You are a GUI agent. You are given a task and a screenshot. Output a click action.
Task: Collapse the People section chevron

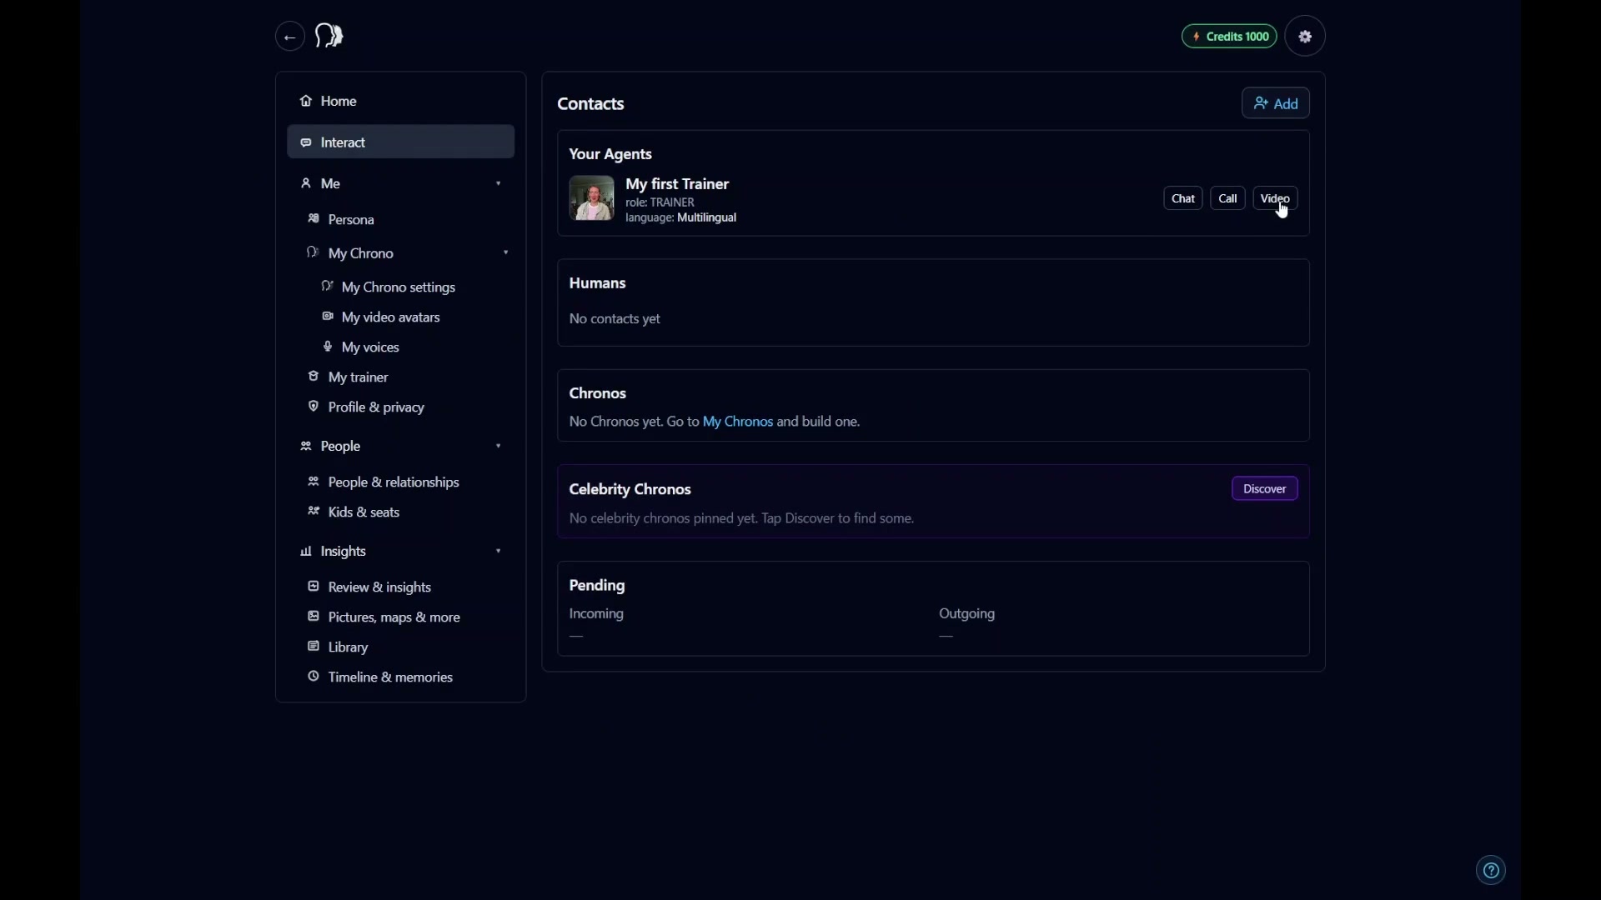499,447
